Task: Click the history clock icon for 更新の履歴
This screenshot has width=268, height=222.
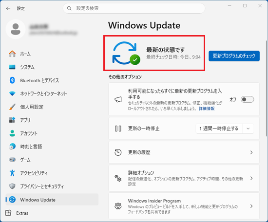Action: tap(118, 152)
